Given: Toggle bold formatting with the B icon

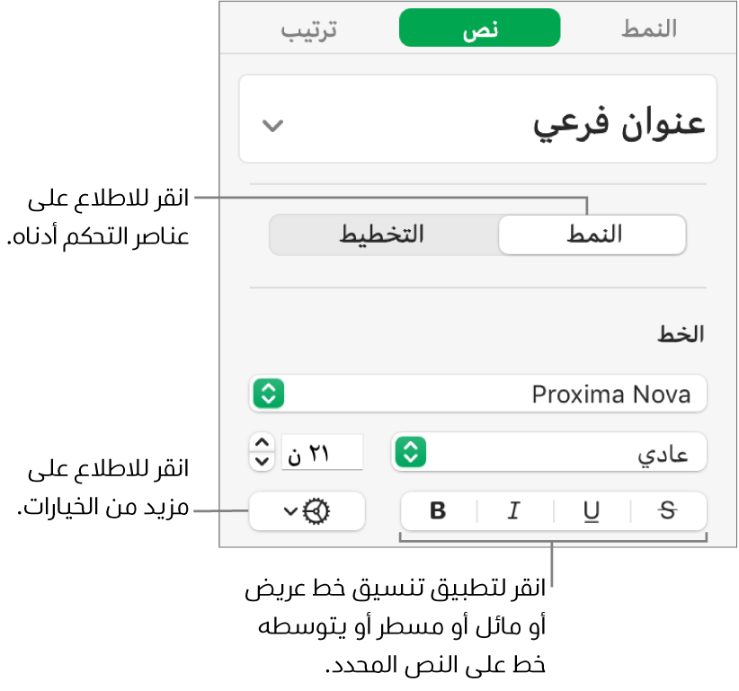Looking at the screenshot, I should pos(438,511).
